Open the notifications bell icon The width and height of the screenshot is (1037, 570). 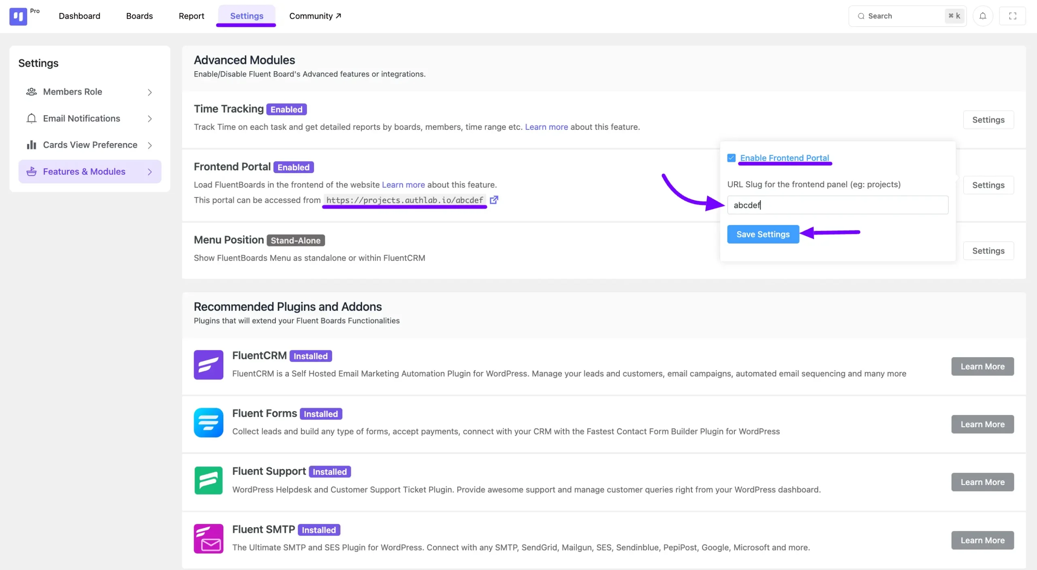coord(983,16)
